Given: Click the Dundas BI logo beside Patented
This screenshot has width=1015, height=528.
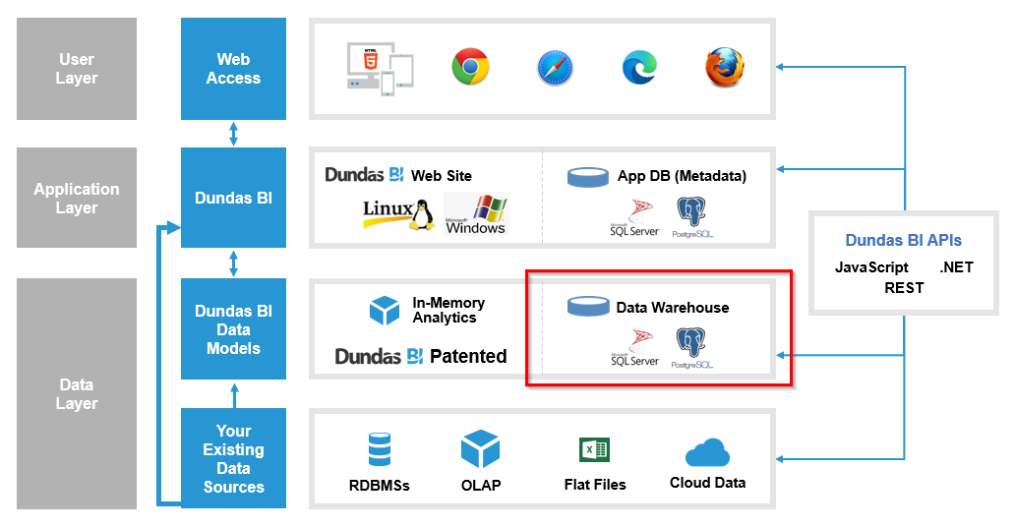Looking at the screenshot, I should [379, 357].
